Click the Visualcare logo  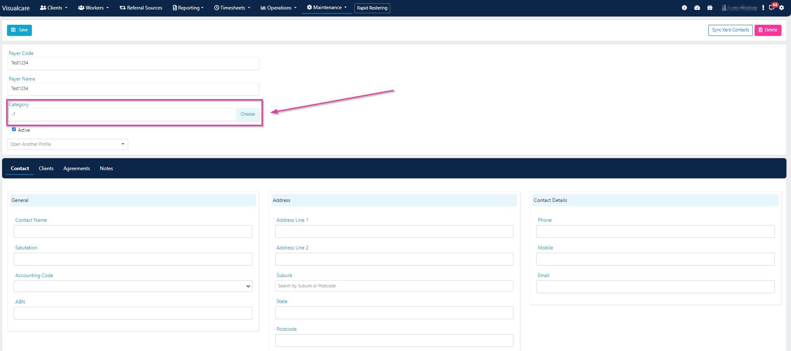[16, 8]
